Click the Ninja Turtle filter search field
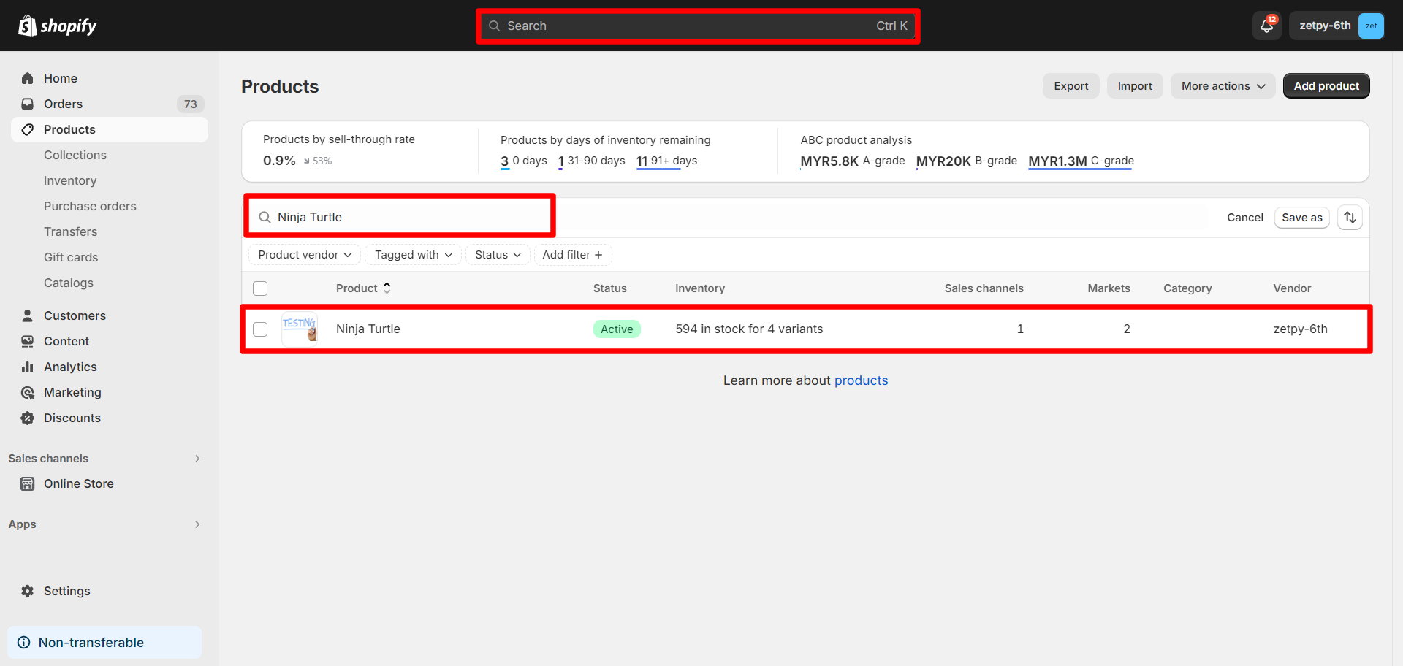The height and width of the screenshot is (666, 1403). click(x=400, y=217)
